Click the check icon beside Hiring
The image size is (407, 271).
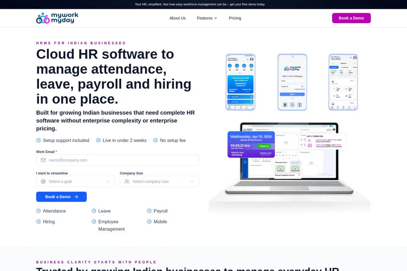coord(39,221)
